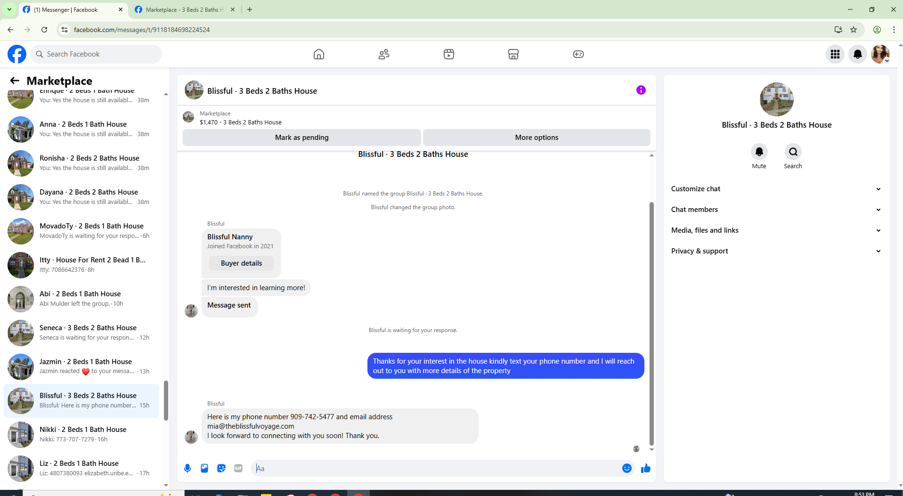Send a thumbs-up like

click(646, 468)
